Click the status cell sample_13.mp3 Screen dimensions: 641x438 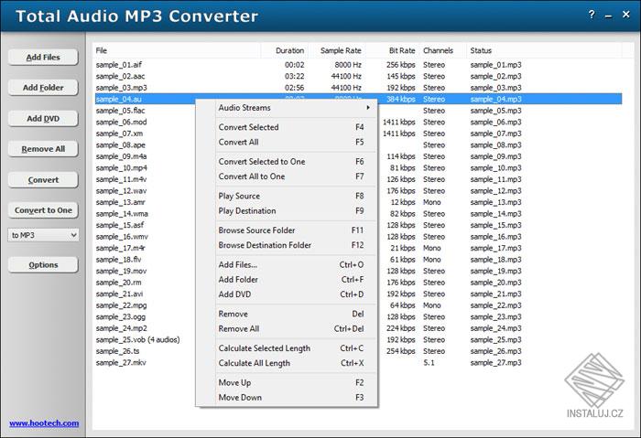(496, 202)
